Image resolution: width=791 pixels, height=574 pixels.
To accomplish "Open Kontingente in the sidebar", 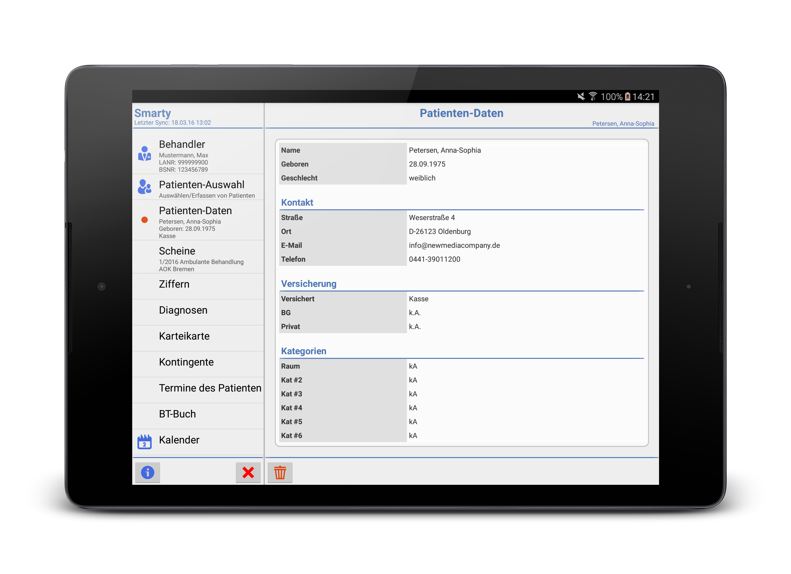I will click(x=198, y=364).
